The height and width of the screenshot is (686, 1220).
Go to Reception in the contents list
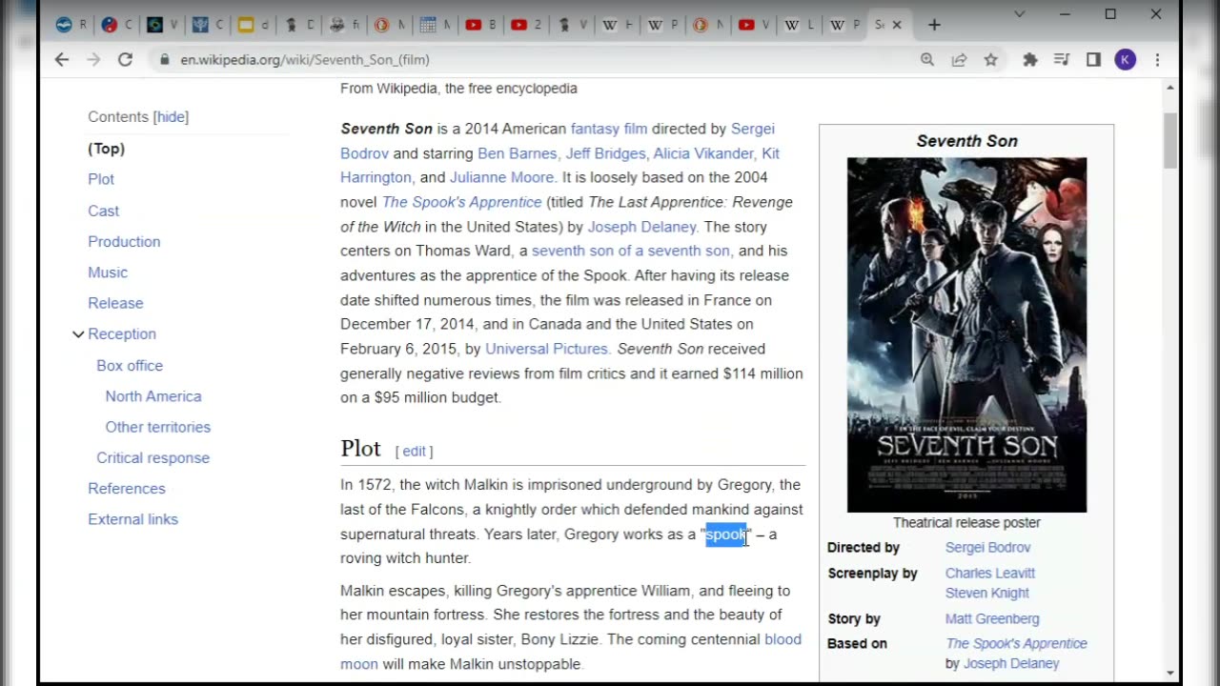(122, 334)
